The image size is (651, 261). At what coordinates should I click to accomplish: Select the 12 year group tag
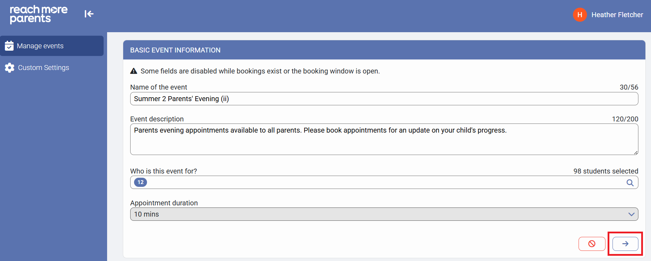click(140, 182)
